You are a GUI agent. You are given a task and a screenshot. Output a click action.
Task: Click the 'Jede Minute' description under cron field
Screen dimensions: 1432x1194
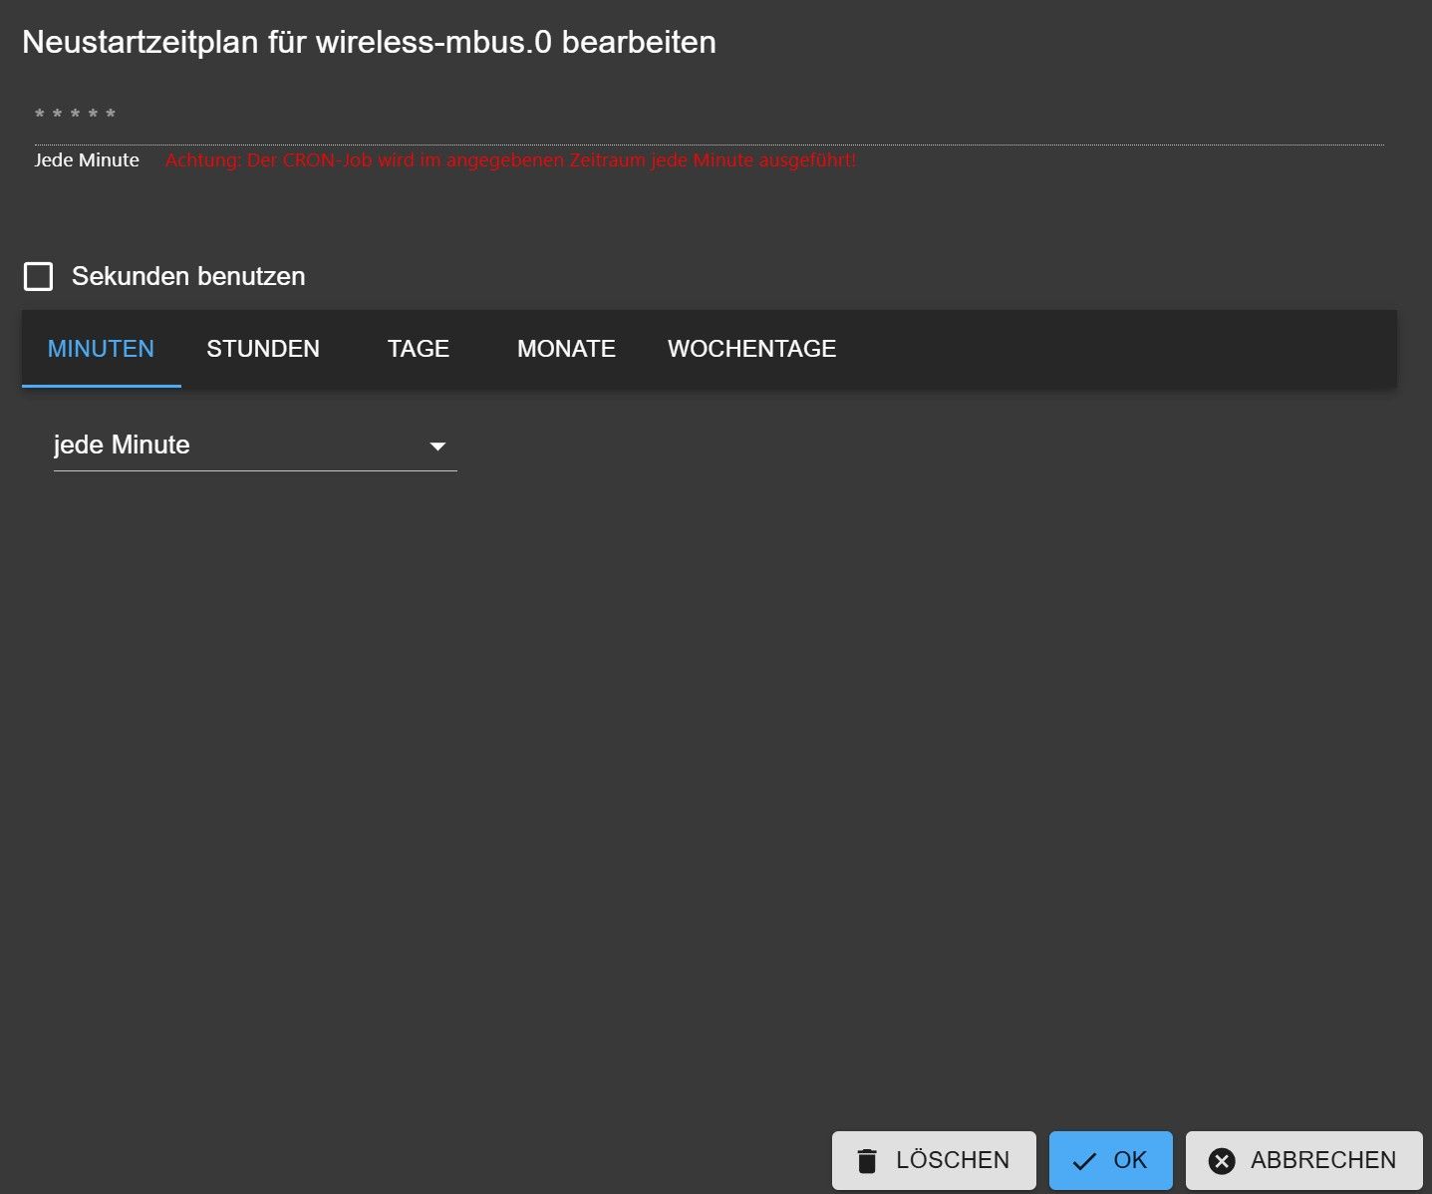tap(87, 160)
